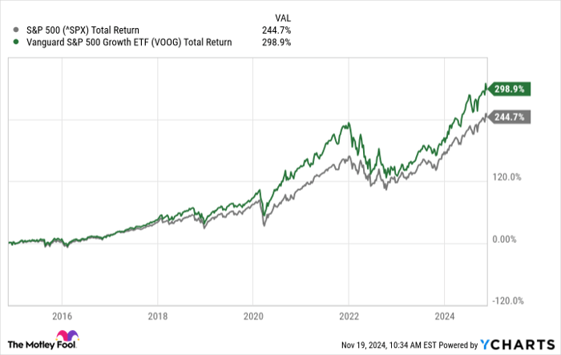Click the green VOOG legend dot
Viewport: 561px width, 355px height.
coord(8,42)
